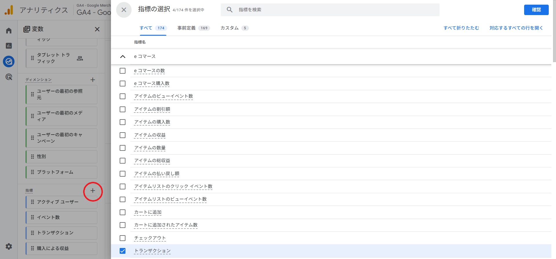
Task: Click drag handle of 性別
Action: [x=32, y=157]
